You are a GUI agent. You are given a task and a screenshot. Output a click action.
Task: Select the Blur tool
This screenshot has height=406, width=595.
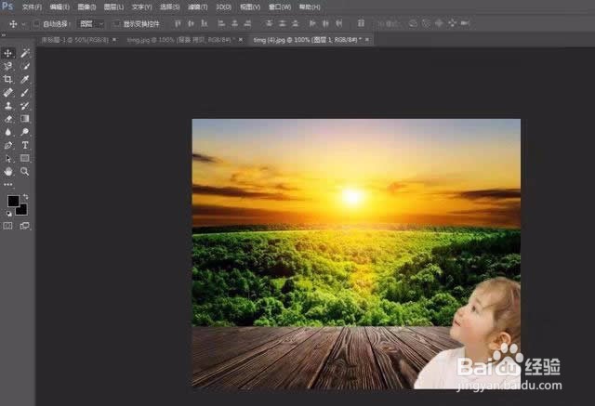8,132
